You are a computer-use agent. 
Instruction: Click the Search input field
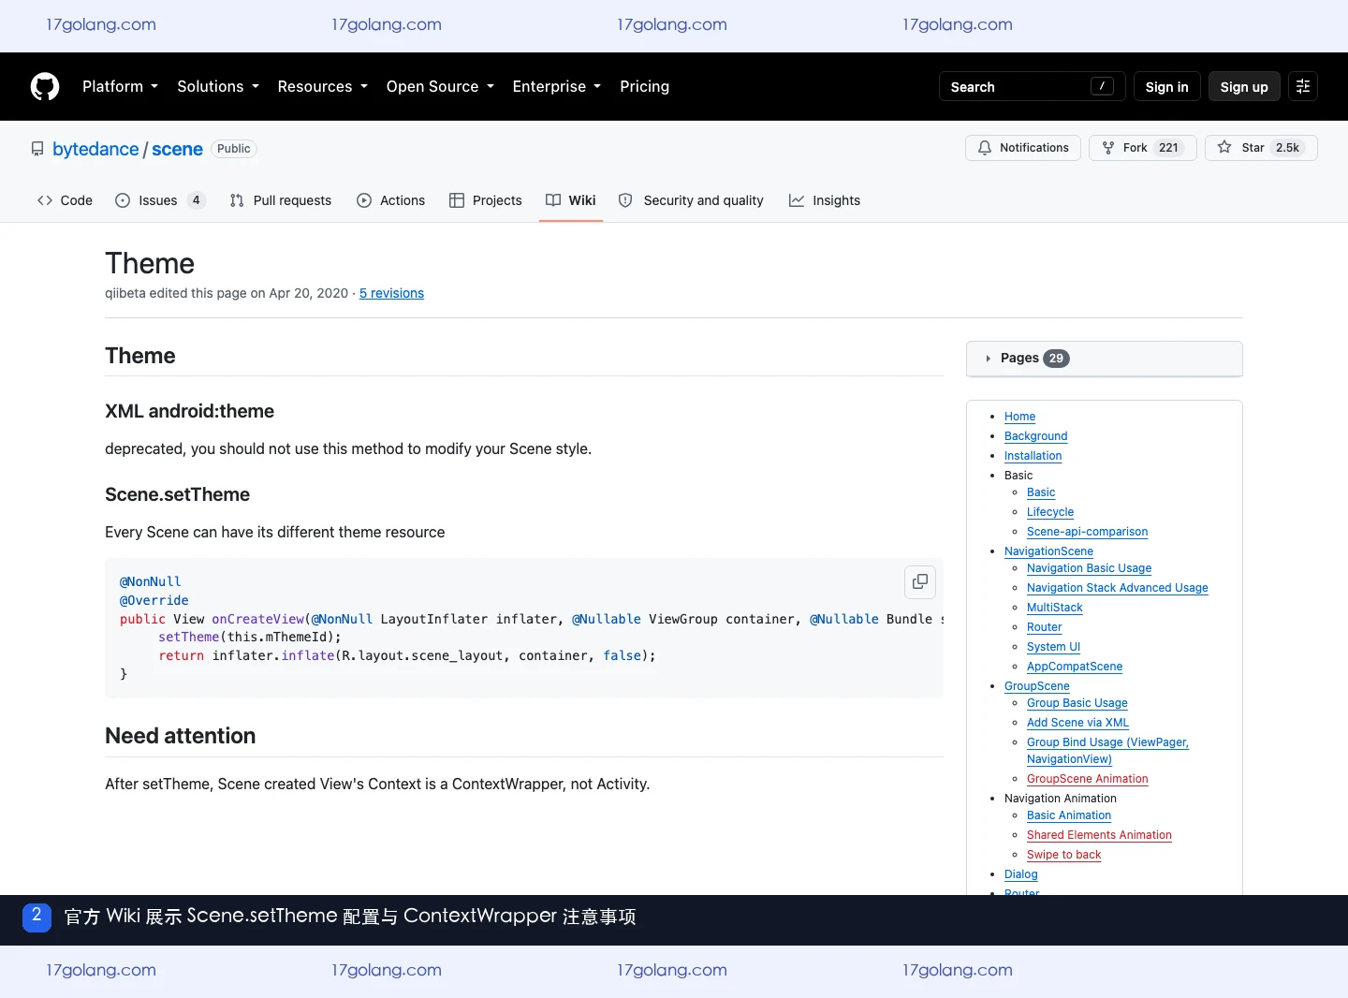click(1032, 86)
